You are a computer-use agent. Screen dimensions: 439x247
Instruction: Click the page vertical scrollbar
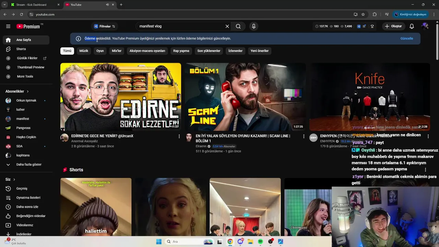click(x=437, y=41)
